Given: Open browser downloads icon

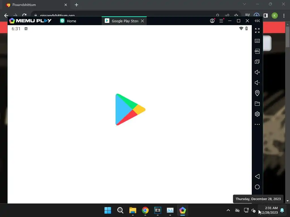Looking at the screenshot, I should coord(257,15).
